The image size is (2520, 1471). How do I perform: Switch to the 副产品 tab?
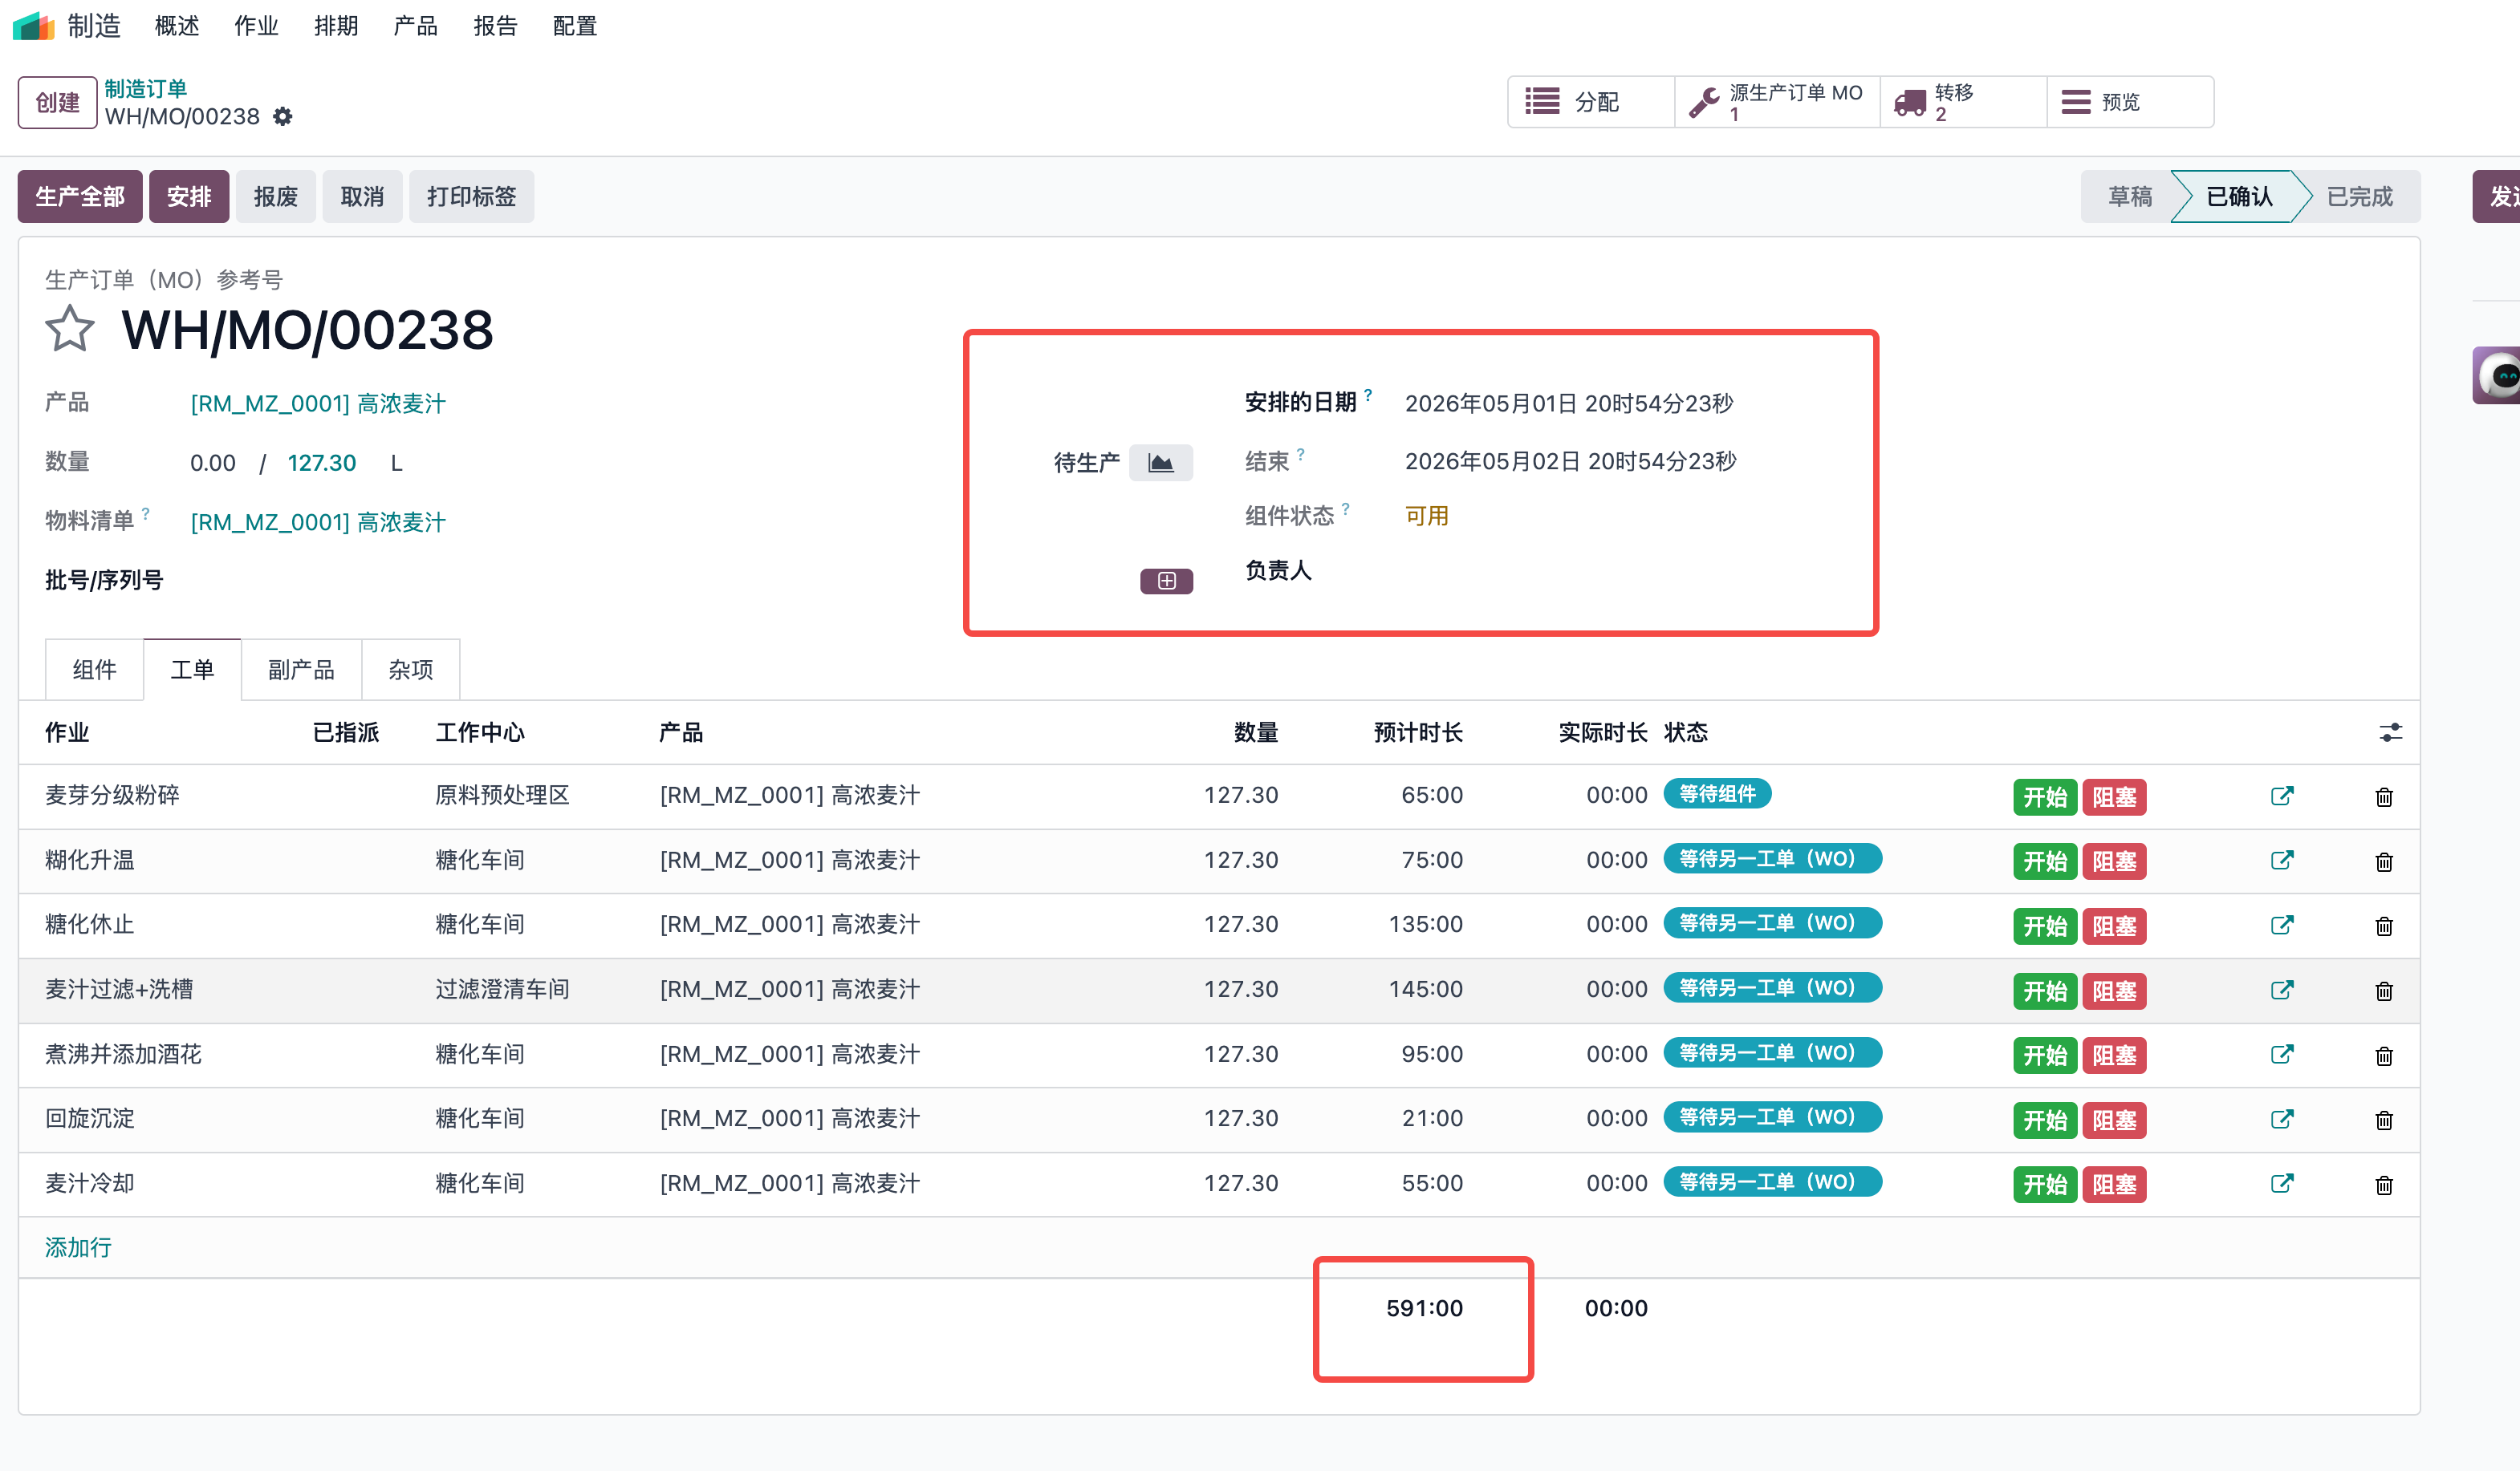tap(301, 670)
